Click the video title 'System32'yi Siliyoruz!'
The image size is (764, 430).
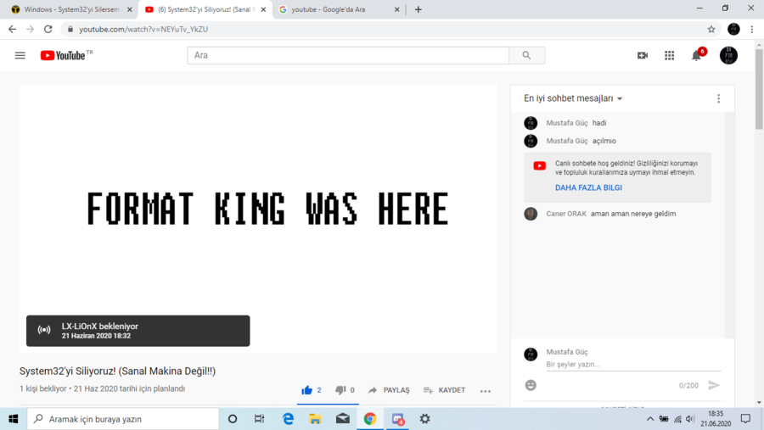(117, 371)
